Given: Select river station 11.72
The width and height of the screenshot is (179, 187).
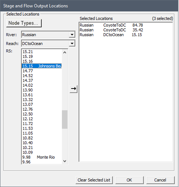Looking at the screenshot, I should 42,124.
